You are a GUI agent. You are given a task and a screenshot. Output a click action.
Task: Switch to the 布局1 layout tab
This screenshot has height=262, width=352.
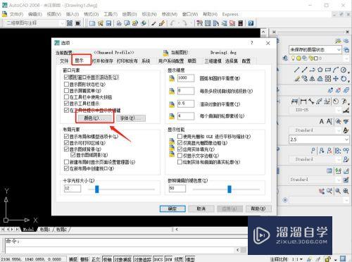tap(44, 230)
